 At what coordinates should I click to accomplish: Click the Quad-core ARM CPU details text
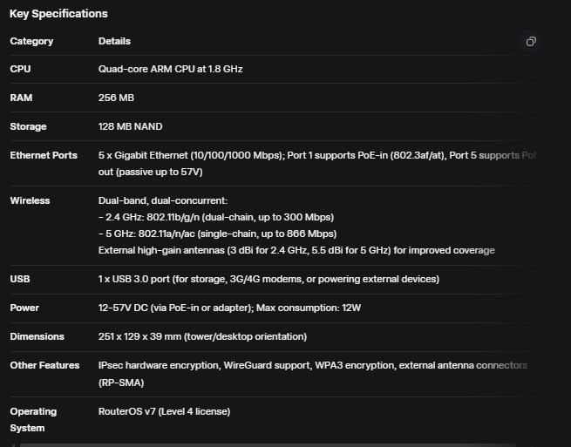(170, 69)
